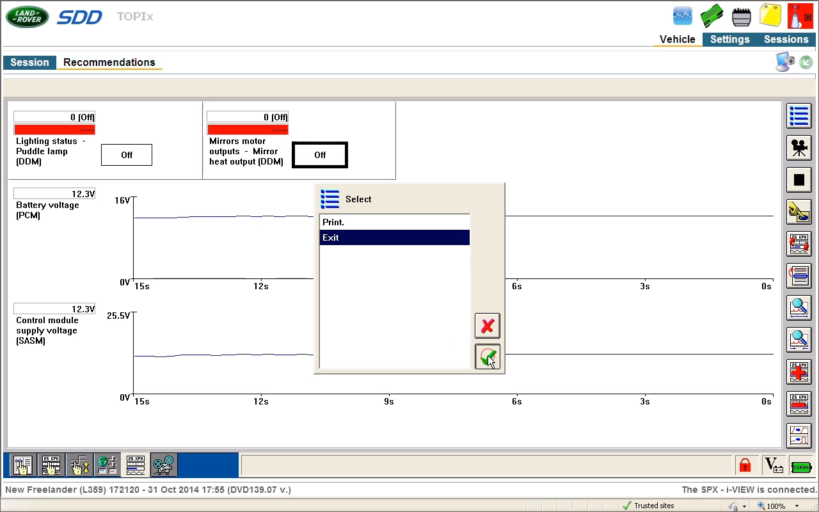Click the list menu icon in right sidebar
The width and height of the screenshot is (819, 512).
pyautogui.click(x=799, y=116)
